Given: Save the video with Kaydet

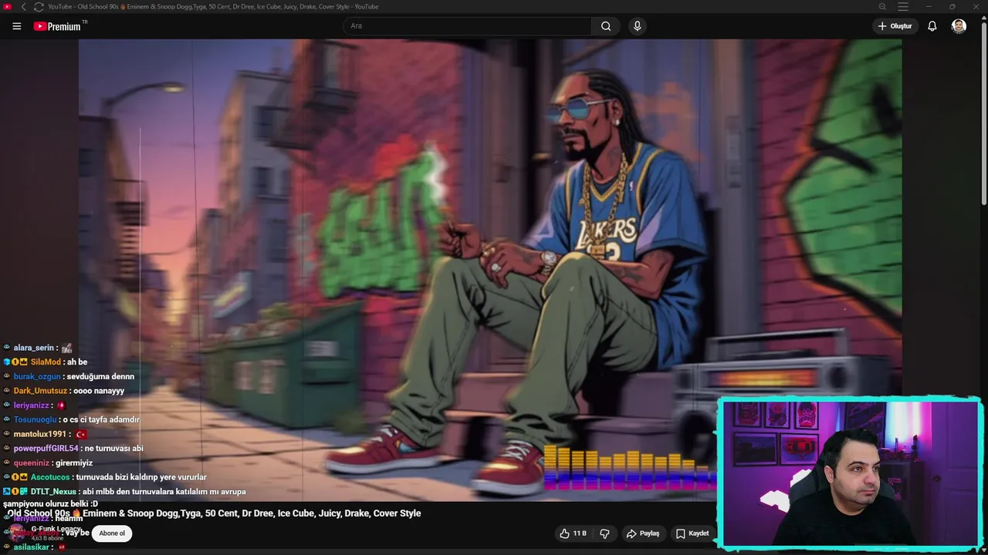Looking at the screenshot, I should click(692, 533).
